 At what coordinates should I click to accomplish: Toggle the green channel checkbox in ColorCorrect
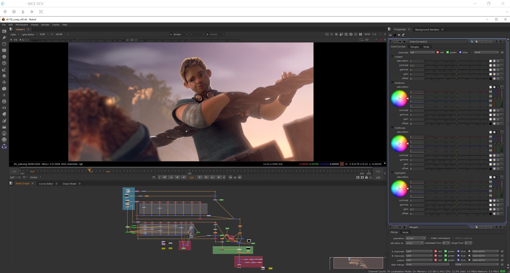[448, 52]
